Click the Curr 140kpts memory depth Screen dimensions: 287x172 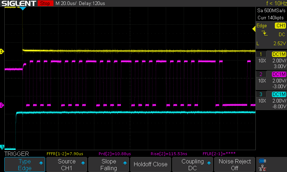[x=270, y=18]
